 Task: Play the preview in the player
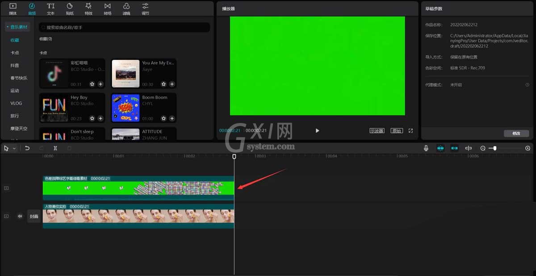[x=318, y=131]
